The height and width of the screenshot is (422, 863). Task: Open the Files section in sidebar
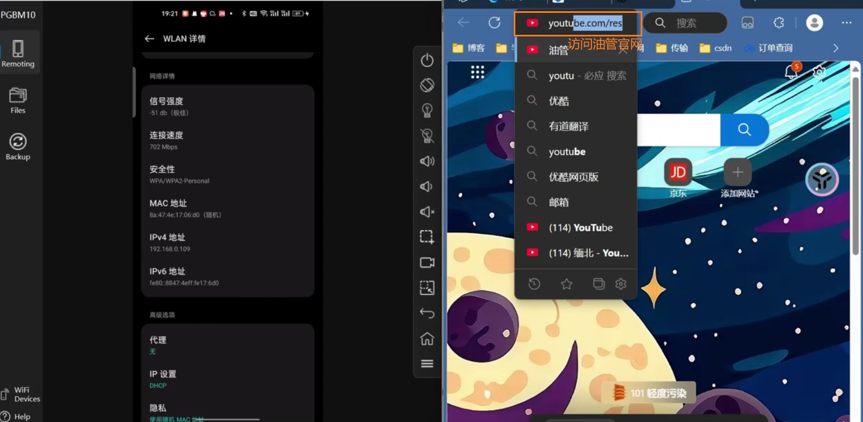[x=18, y=100]
